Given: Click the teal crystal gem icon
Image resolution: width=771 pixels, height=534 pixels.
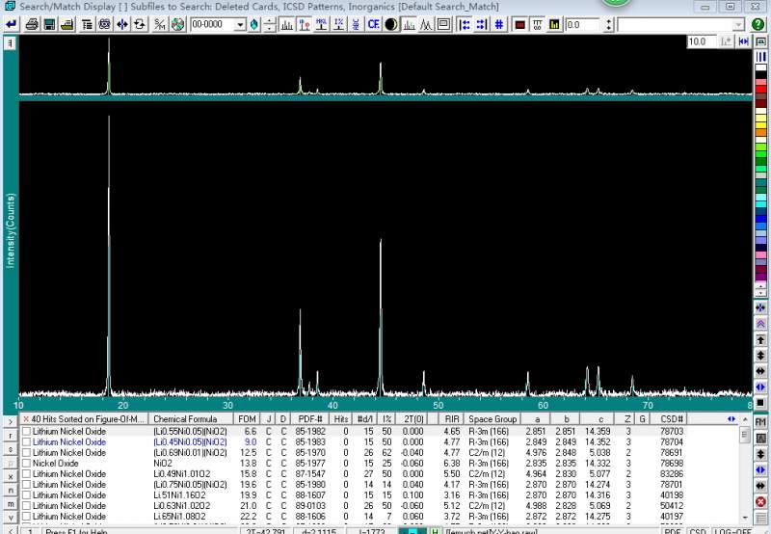Looking at the screenshot, I should coord(254,24).
